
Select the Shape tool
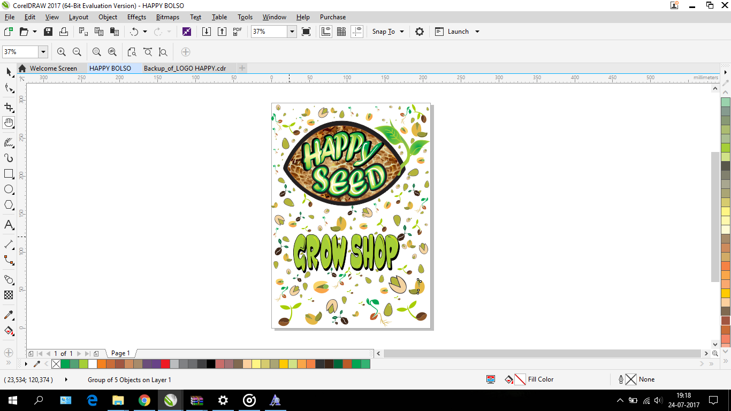point(9,88)
